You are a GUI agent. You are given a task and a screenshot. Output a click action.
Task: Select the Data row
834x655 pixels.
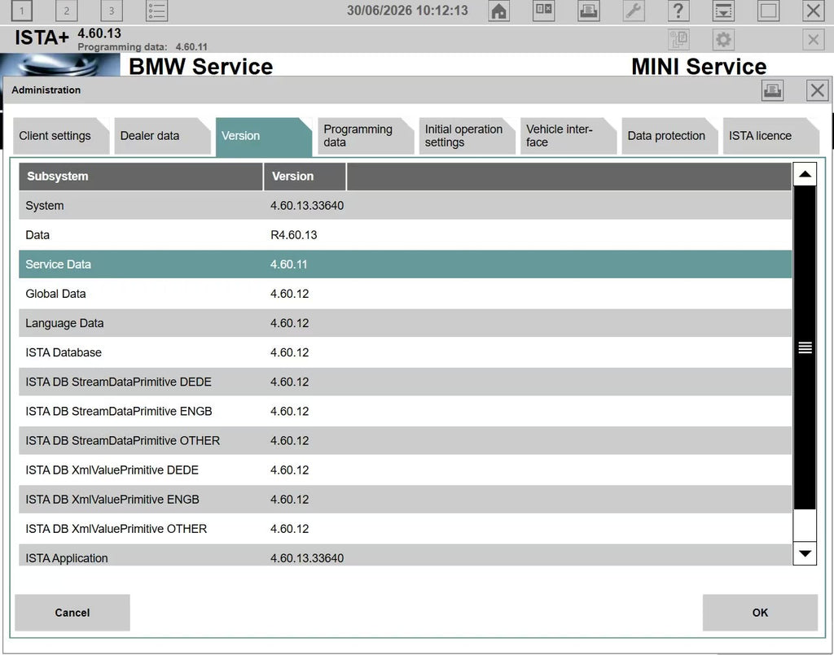click(406, 235)
